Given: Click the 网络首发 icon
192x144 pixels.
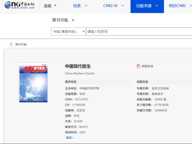Looking at the screenshot, I should (138, 66).
